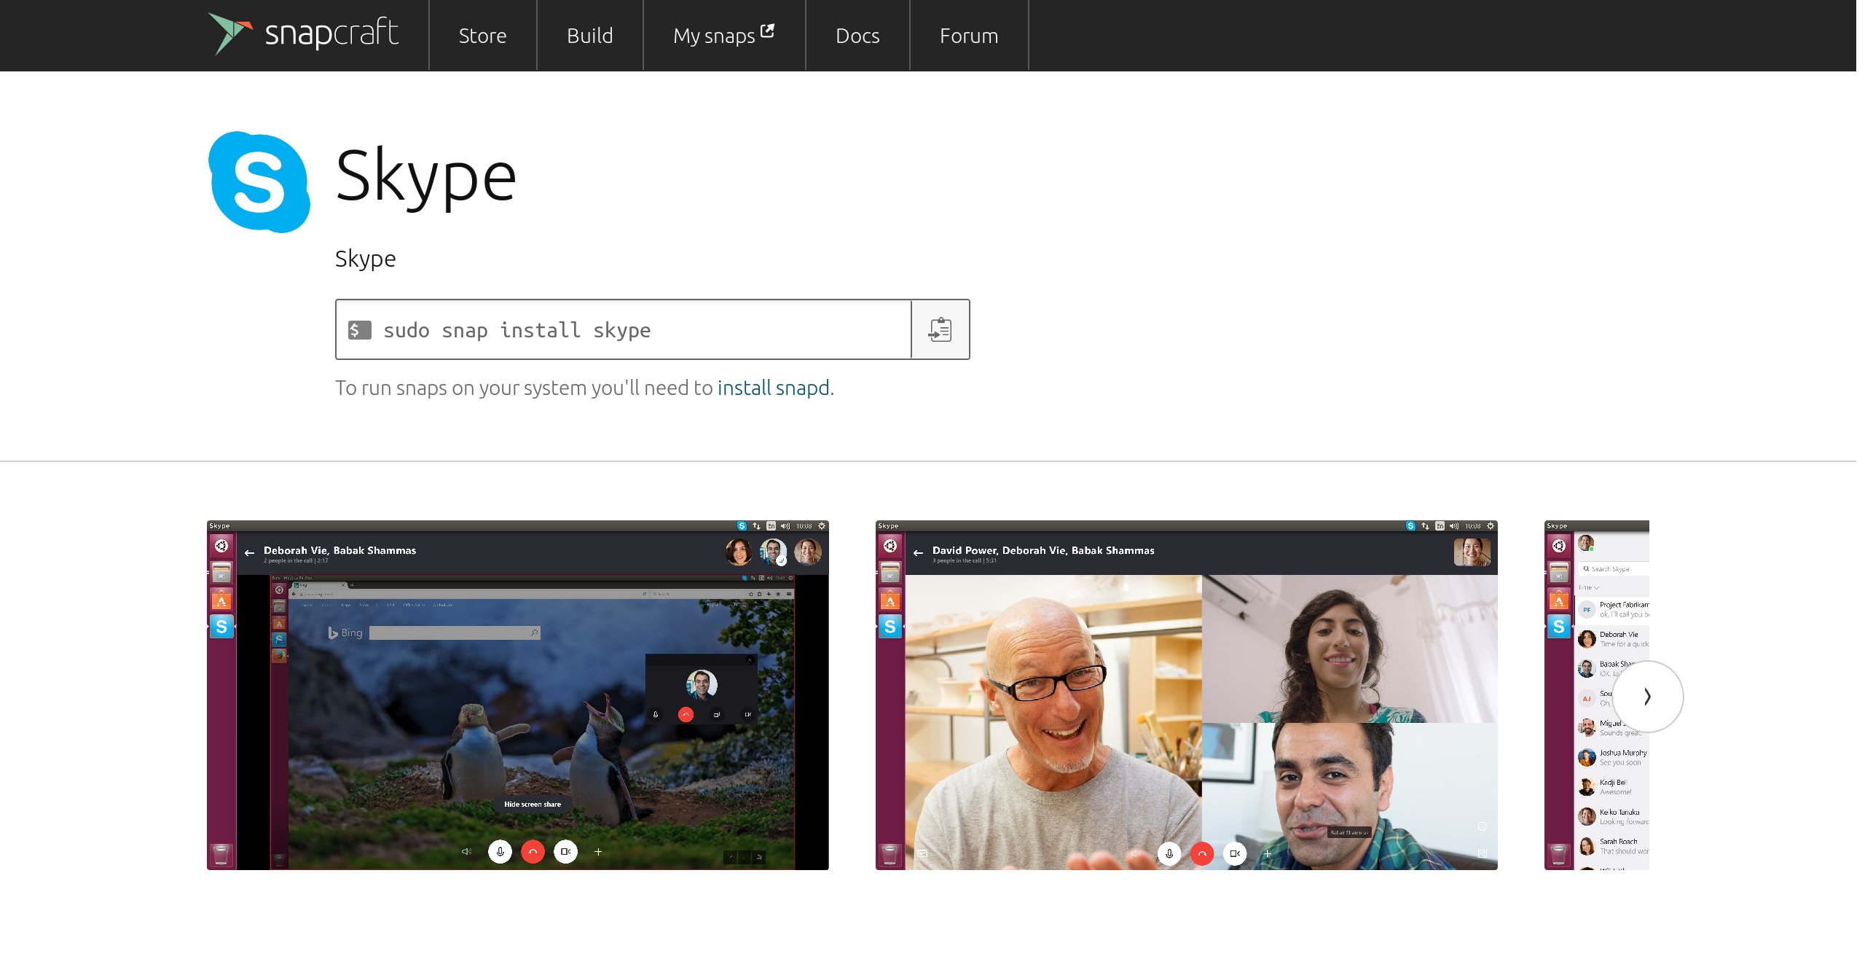Viewport: 1865px width, 959px height.
Task: Click the video camera button in the second screenshot
Action: click(x=1235, y=853)
